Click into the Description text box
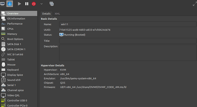 pyautogui.click(x=128, y=53)
